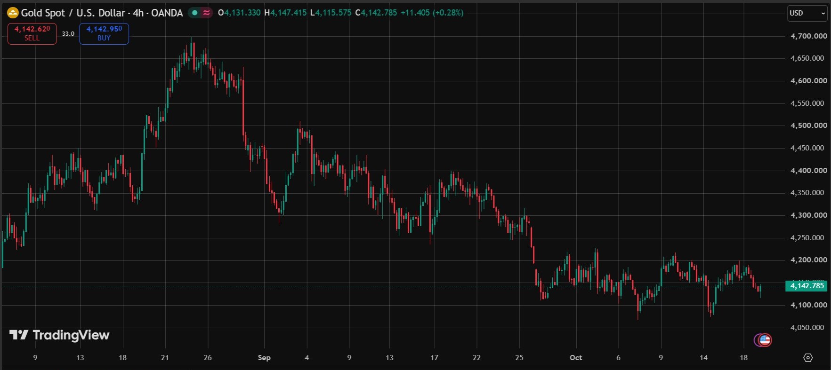Screen dimensions: 831x370
Task: Open chart settings gear icon
Action: pos(808,358)
